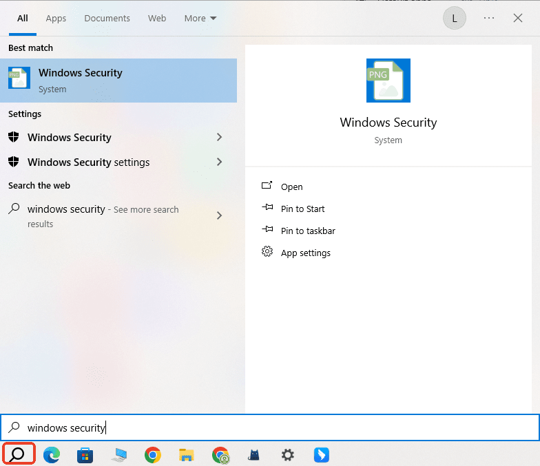The image size is (540, 466).
Task: Open the three-dot options menu
Action: 489,19
